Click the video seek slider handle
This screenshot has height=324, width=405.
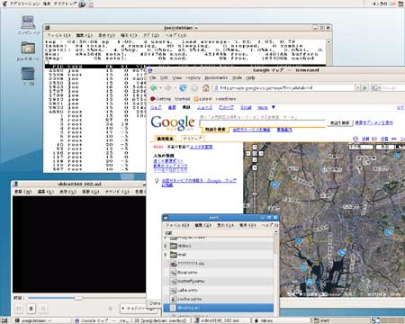click(x=78, y=298)
